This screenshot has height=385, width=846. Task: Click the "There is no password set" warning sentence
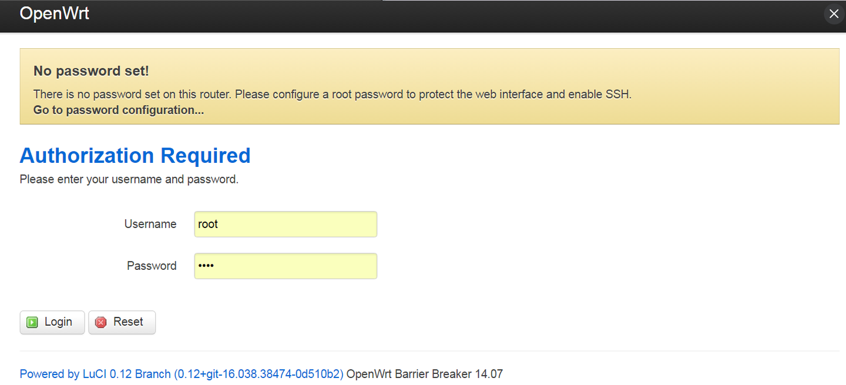(332, 94)
